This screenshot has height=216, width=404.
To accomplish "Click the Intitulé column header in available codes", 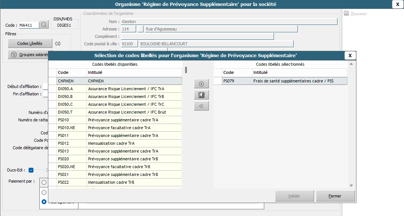I will pos(134,72).
